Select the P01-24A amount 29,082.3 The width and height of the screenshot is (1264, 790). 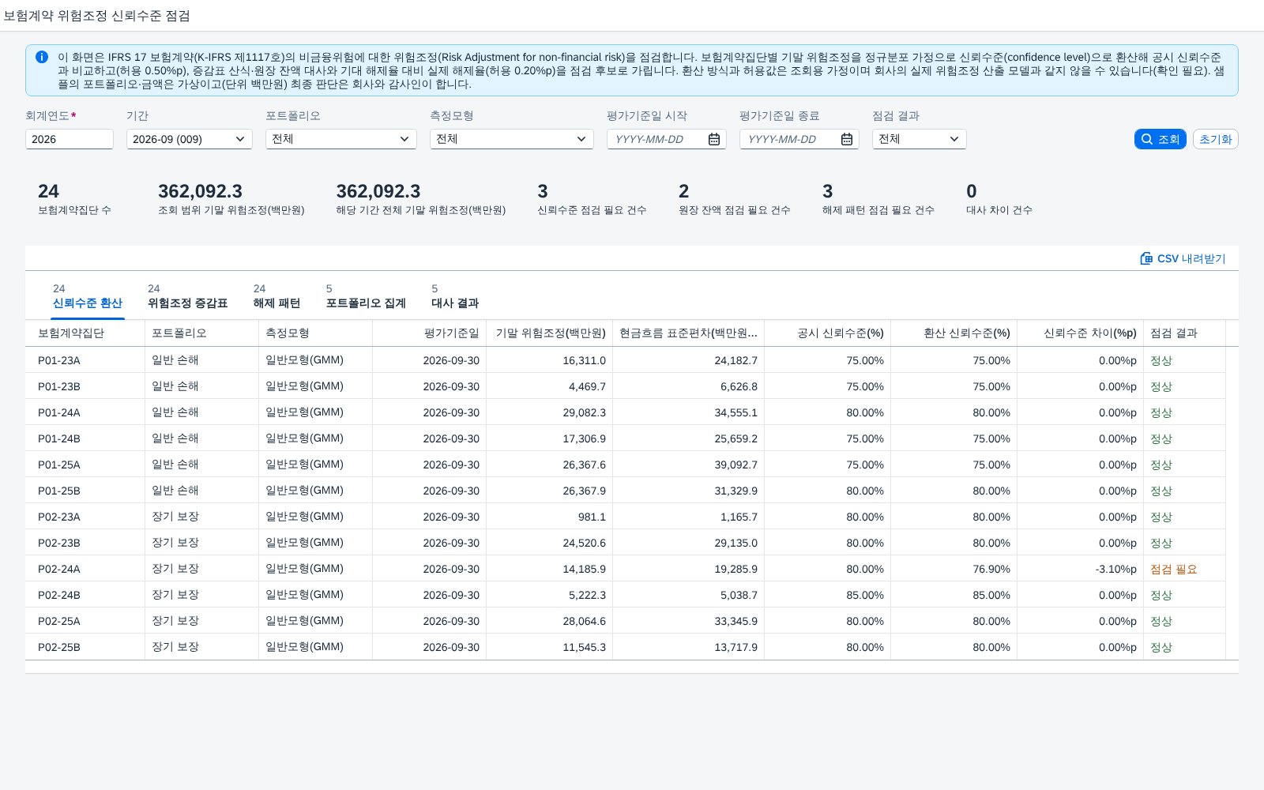click(x=585, y=412)
